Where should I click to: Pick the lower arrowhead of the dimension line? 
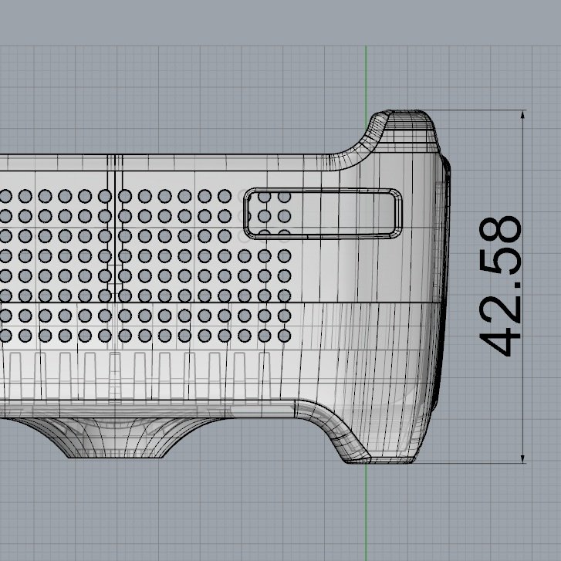[522, 459]
